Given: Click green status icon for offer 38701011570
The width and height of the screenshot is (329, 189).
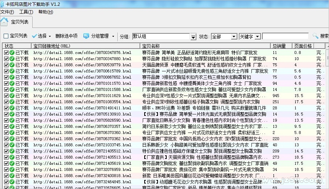Looking at the screenshot, I should pyautogui.click(x=12, y=83).
